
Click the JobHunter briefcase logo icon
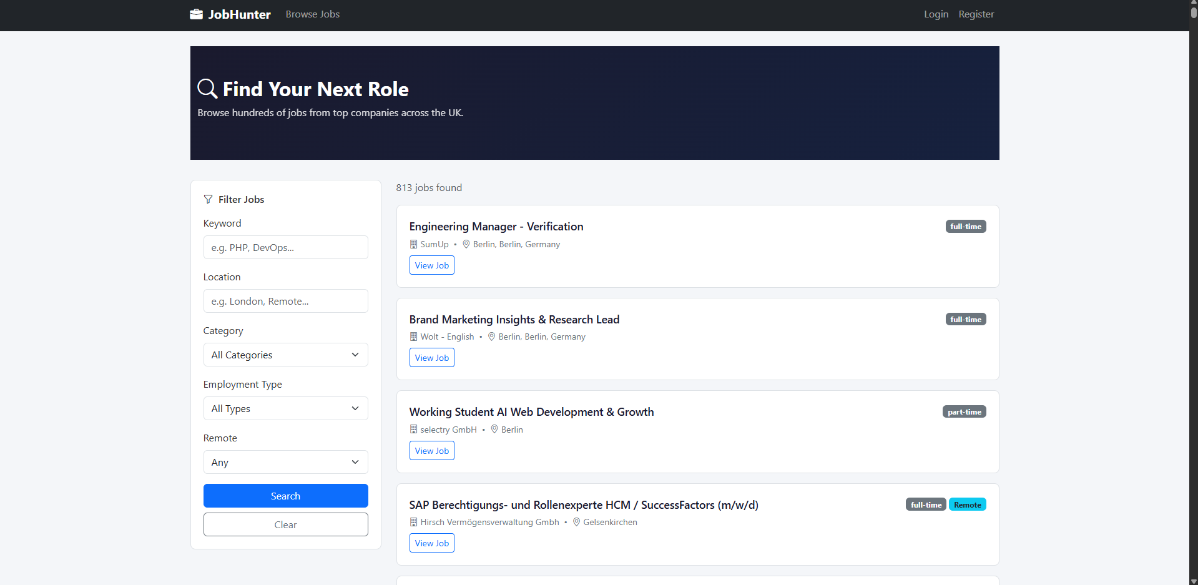[x=196, y=14]
